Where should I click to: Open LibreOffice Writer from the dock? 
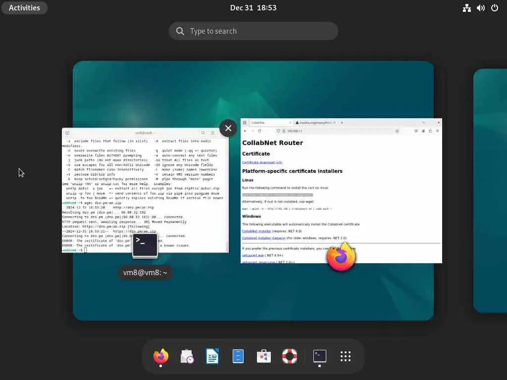click(212, 356)
